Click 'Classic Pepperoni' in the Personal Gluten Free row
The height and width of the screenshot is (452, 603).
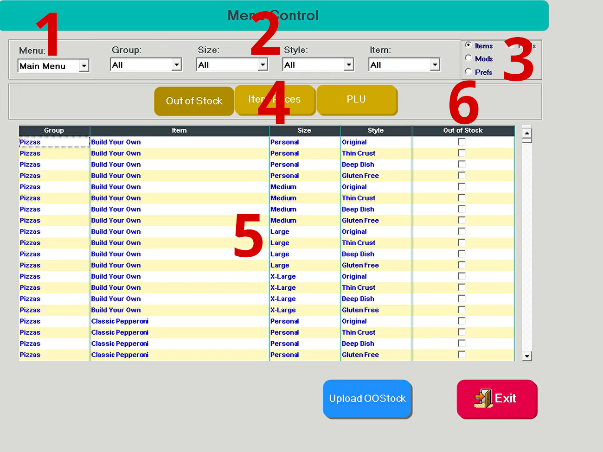coord(120,355)
